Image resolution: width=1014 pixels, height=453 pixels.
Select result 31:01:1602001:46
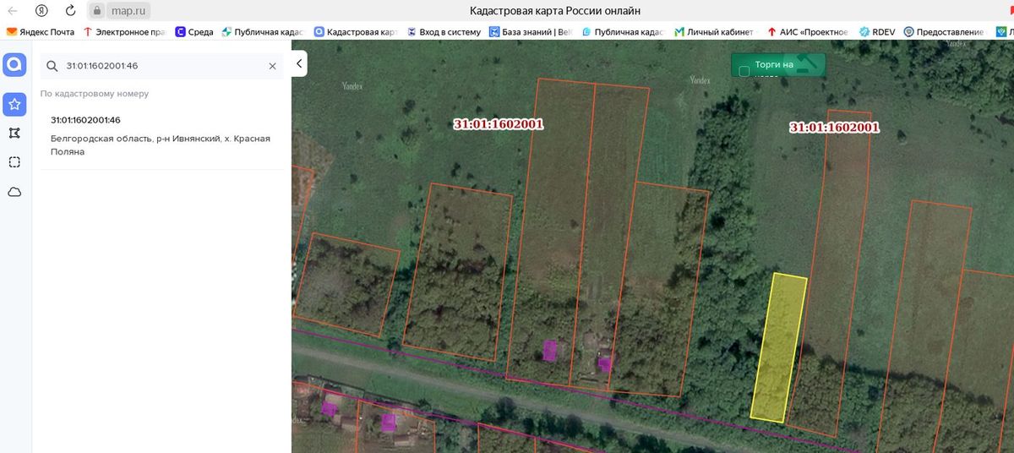point(85,120)
